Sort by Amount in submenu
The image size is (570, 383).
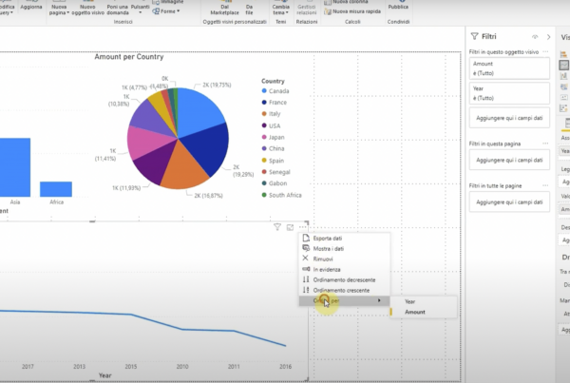pos(424,312)
